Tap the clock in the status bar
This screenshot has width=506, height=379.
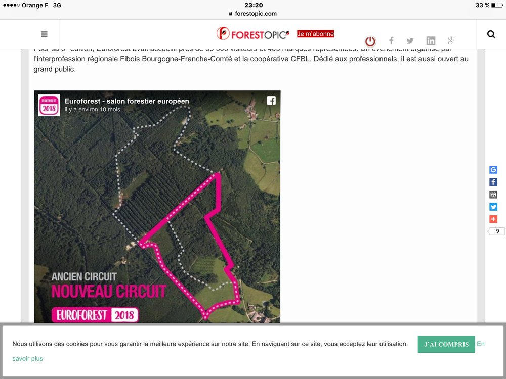click(254, 5)
